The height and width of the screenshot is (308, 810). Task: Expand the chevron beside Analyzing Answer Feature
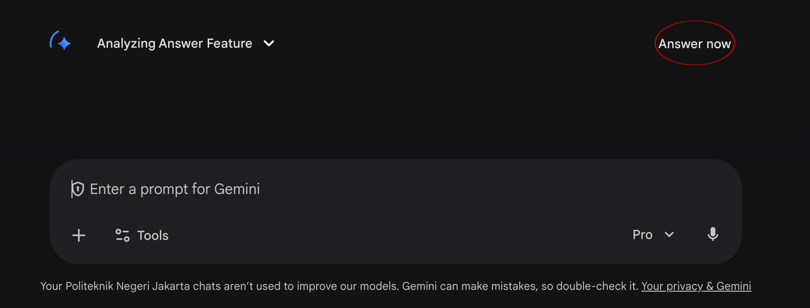[x=269, y=44]
